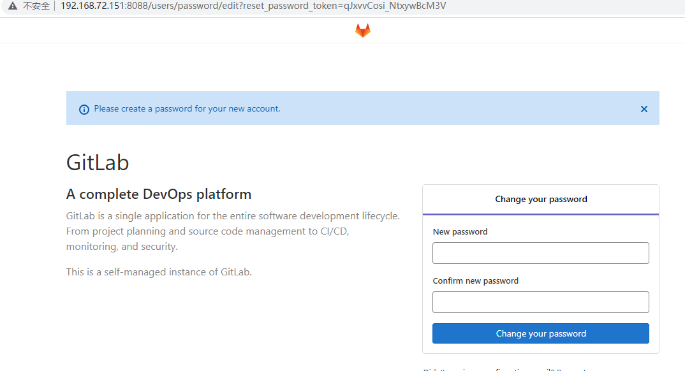Click the 'Confirm new password' field label
Image resolution: width=685 pixels, height=371 pixels.
(475, 280)
